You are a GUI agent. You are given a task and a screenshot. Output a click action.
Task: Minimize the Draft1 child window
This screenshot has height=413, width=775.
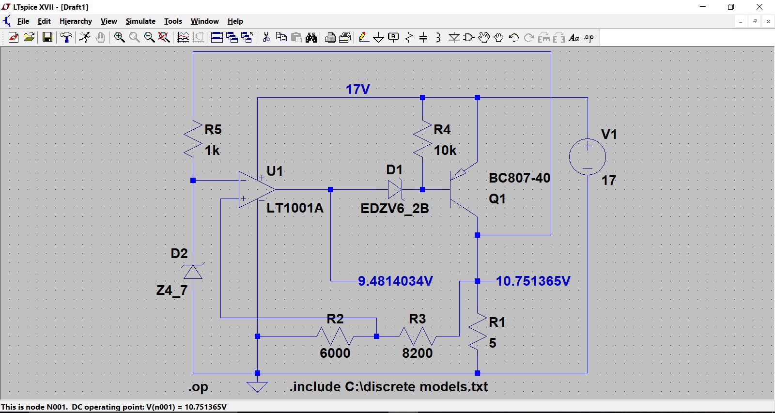tap(741, 21)
